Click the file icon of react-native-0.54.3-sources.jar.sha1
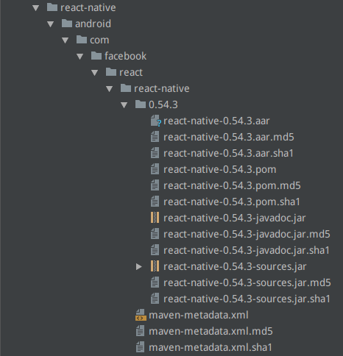343x356 pixels. pyautogui.click(x=155, y=299)
